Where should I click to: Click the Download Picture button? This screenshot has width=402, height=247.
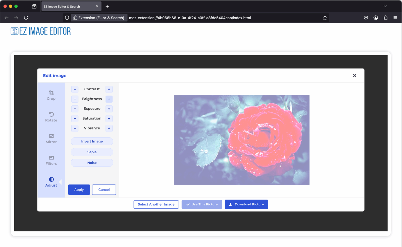click(x=246, y=204)
